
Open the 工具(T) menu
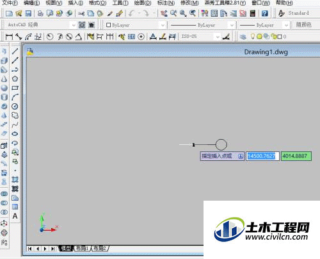[x=120, y=3]
